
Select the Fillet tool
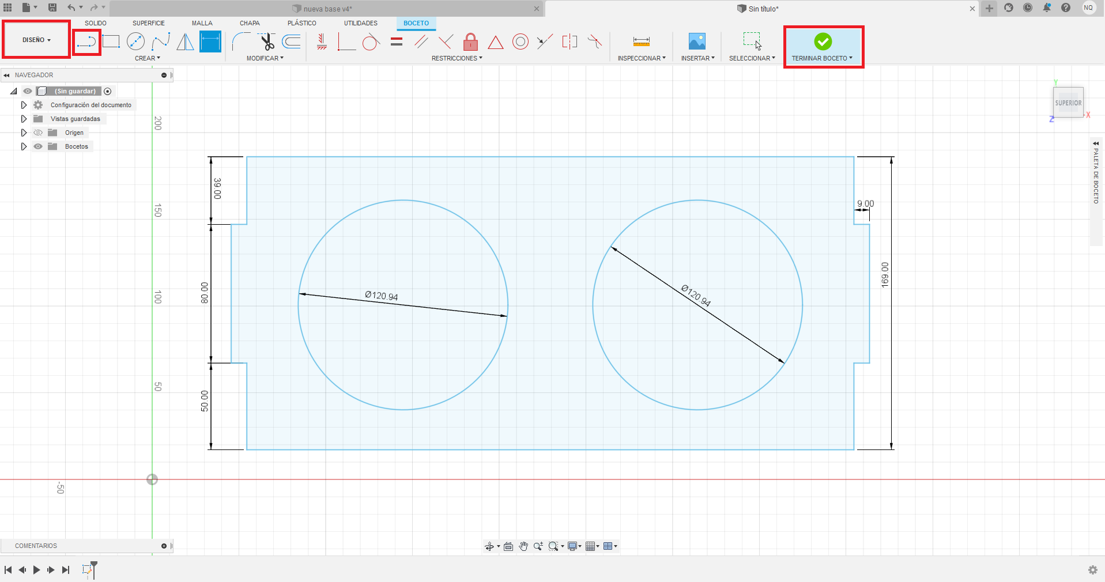click(x=241, y=41)
